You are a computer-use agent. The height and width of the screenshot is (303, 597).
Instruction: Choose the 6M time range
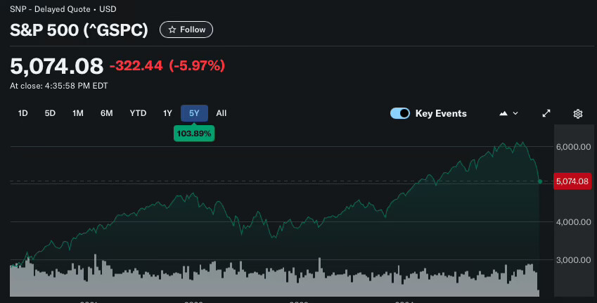106,113
